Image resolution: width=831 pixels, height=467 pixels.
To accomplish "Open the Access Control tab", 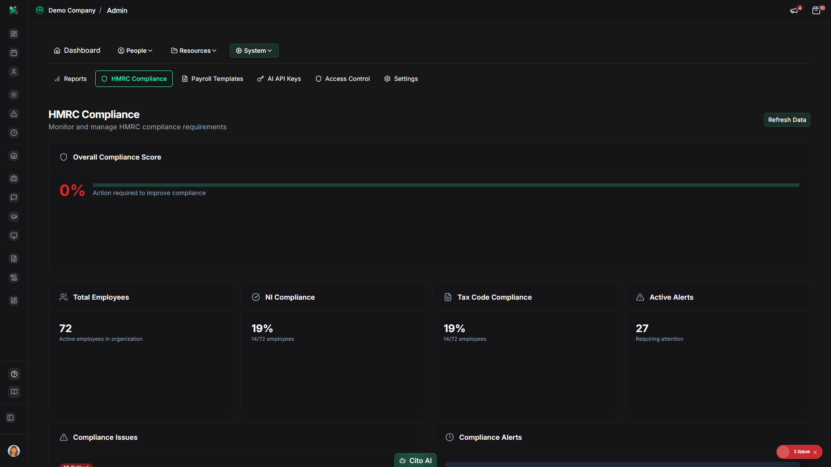I will pyautogui.click(x=342, y=79).
